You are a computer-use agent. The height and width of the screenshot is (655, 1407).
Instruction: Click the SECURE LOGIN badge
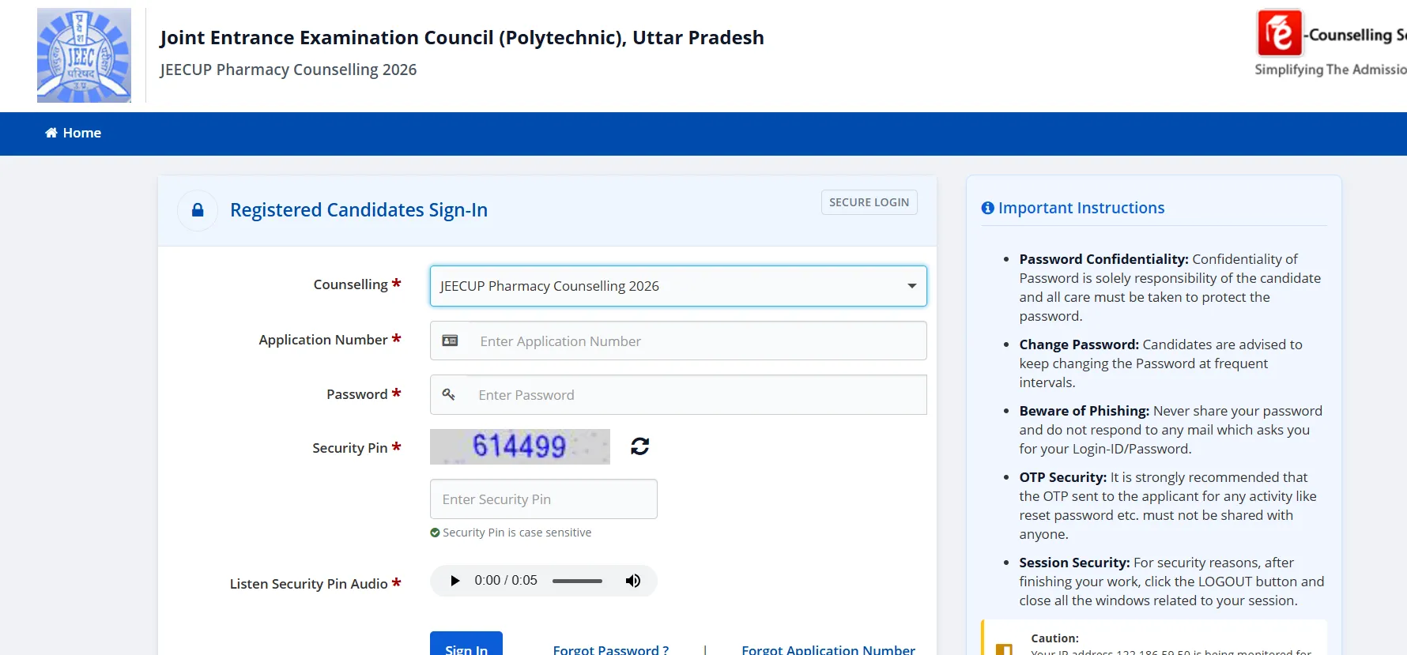pos(869,202)
